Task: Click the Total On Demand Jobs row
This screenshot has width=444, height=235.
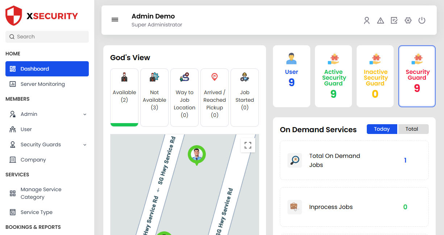Action: (354, 160)
